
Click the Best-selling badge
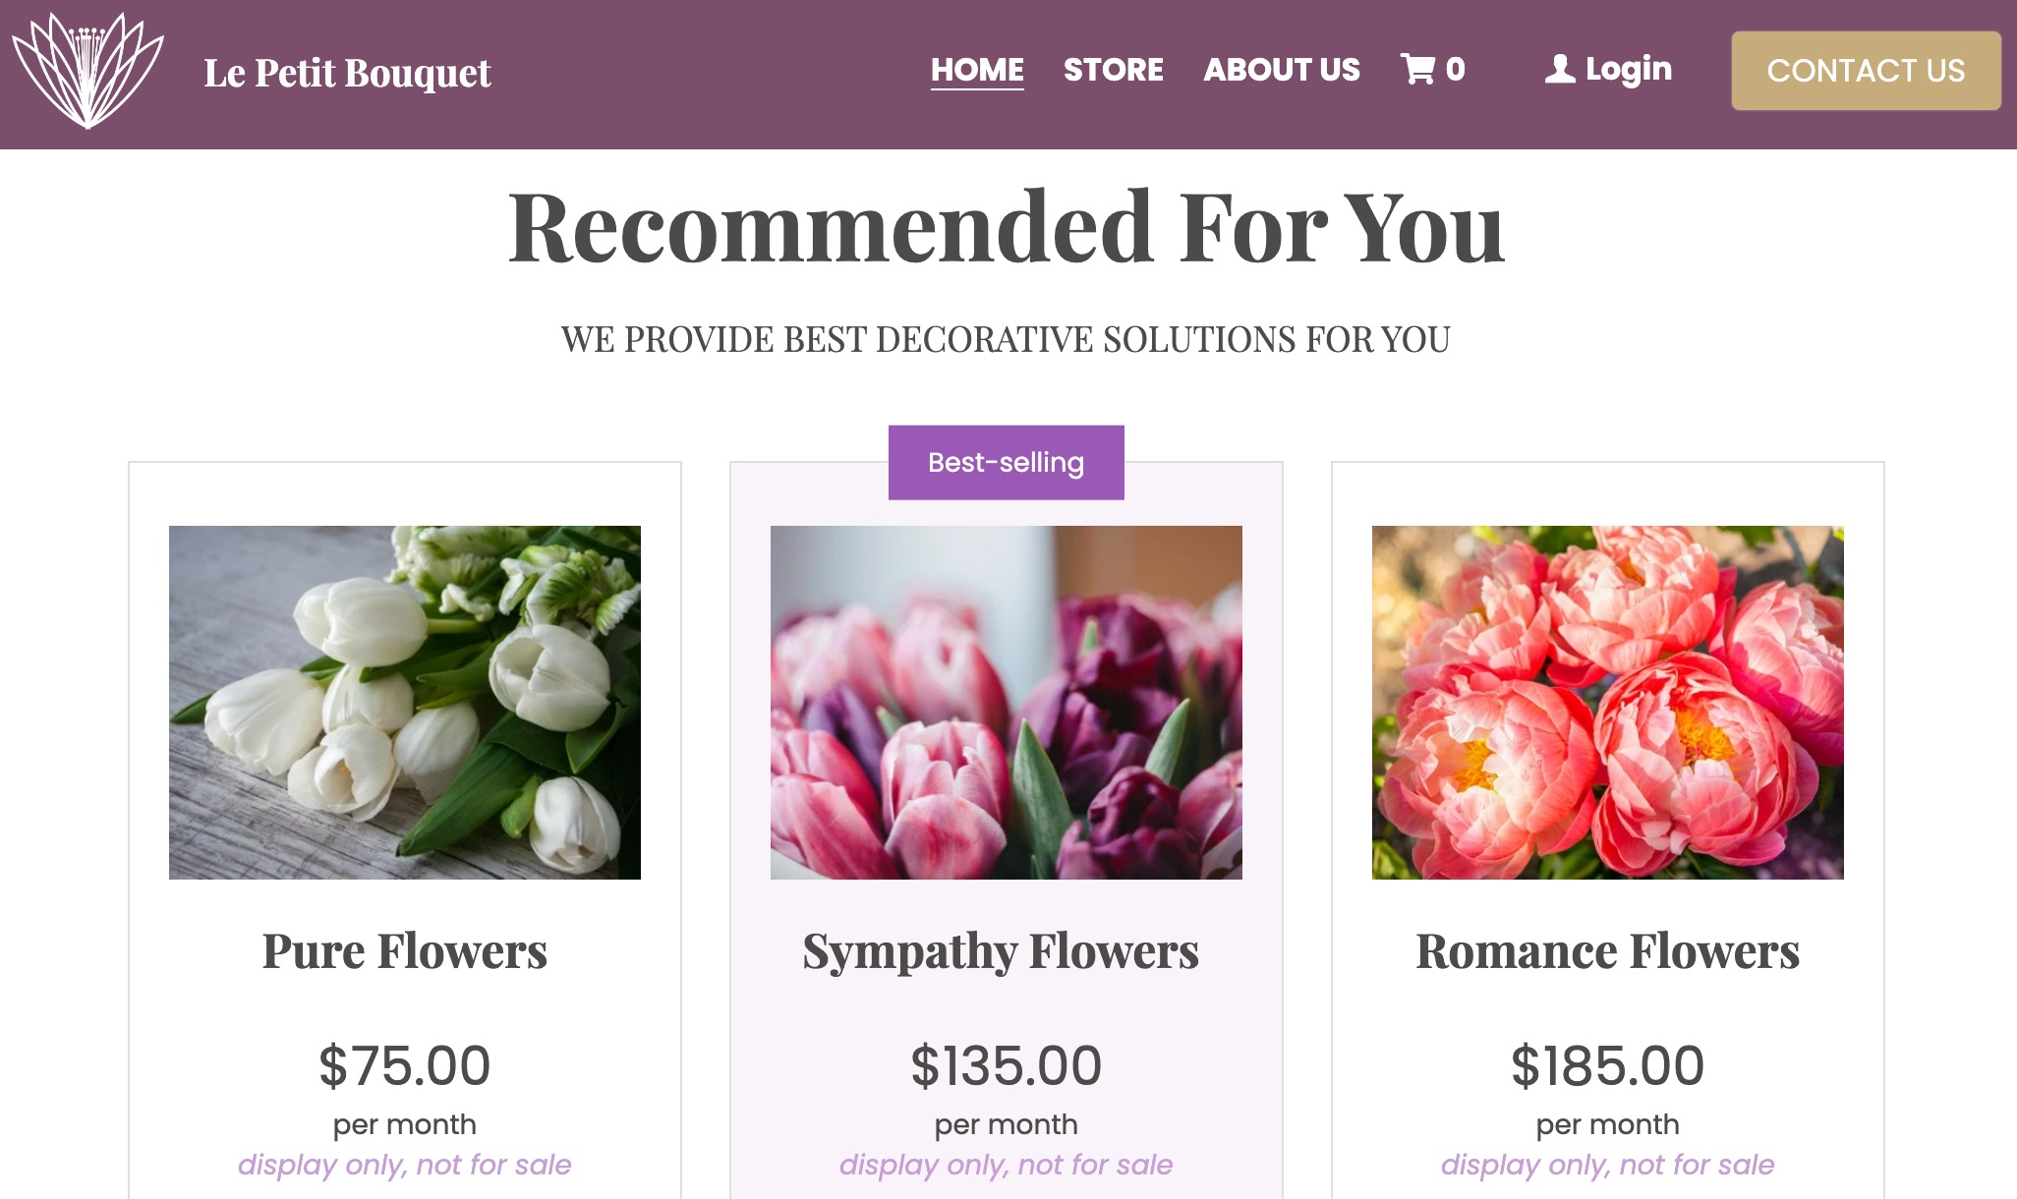coord(1006,461)
